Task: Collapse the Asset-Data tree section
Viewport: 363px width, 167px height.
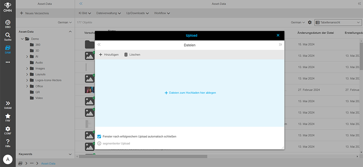Action: click(x=70, y=32)
